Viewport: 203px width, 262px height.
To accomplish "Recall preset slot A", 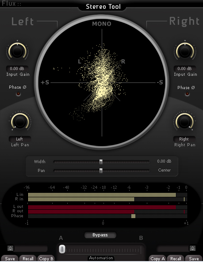I will point(28,258).
